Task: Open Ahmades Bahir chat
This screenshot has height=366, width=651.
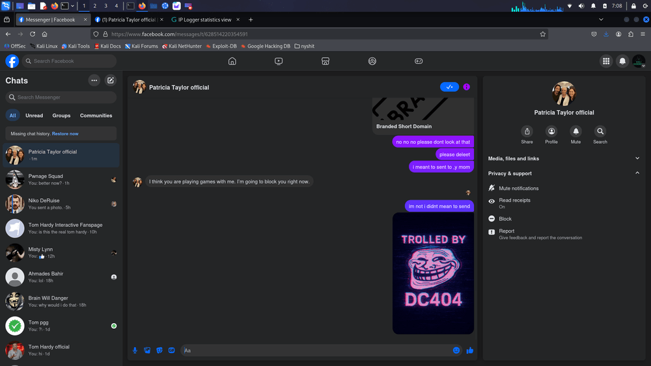Action: [x=61, y=277]
